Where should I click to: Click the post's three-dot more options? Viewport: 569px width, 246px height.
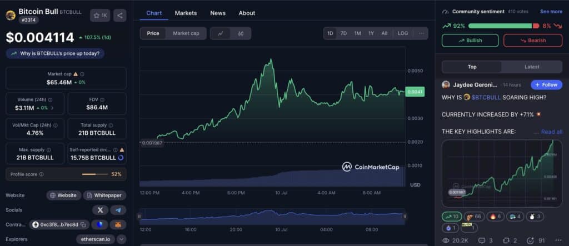(558, 240)
